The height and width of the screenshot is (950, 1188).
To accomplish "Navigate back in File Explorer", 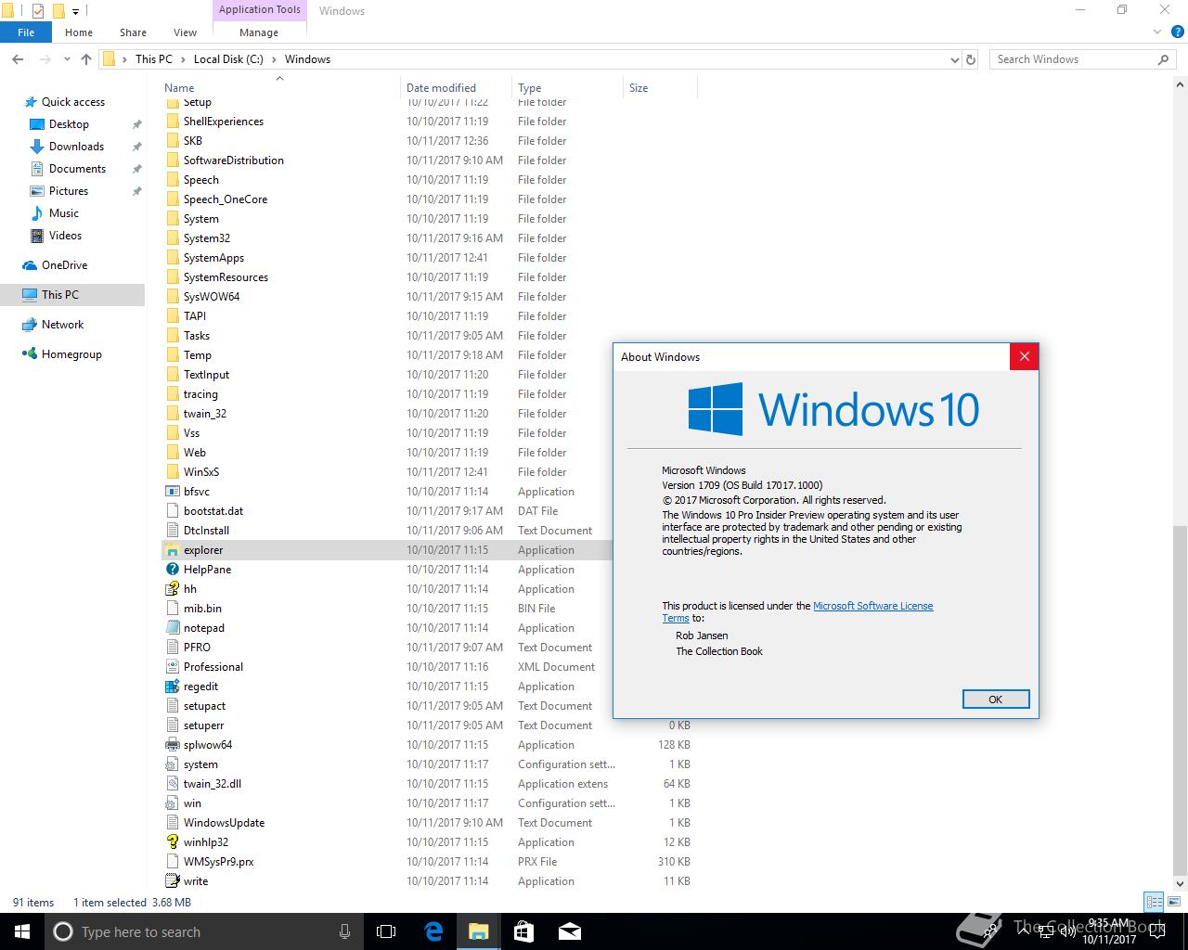I will coord(18,59).
